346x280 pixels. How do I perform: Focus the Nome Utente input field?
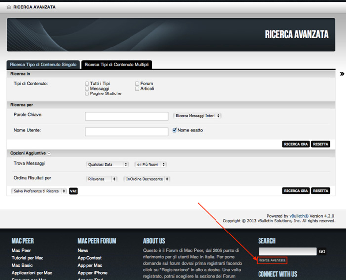click(x=126, y=132)
